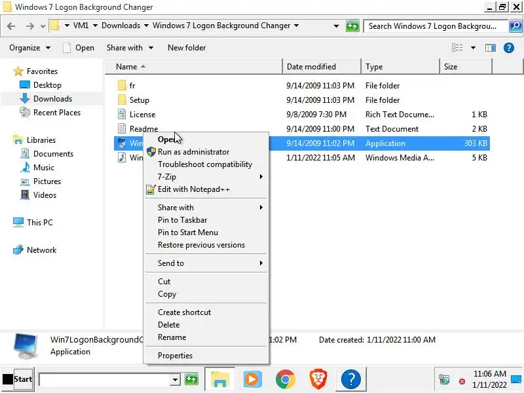Open Videos library

pyautogui.click(x=38, y=195)
